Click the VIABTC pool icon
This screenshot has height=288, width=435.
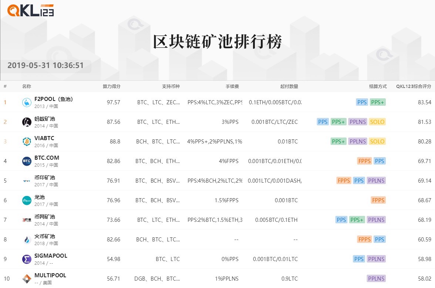pos(27,141)
